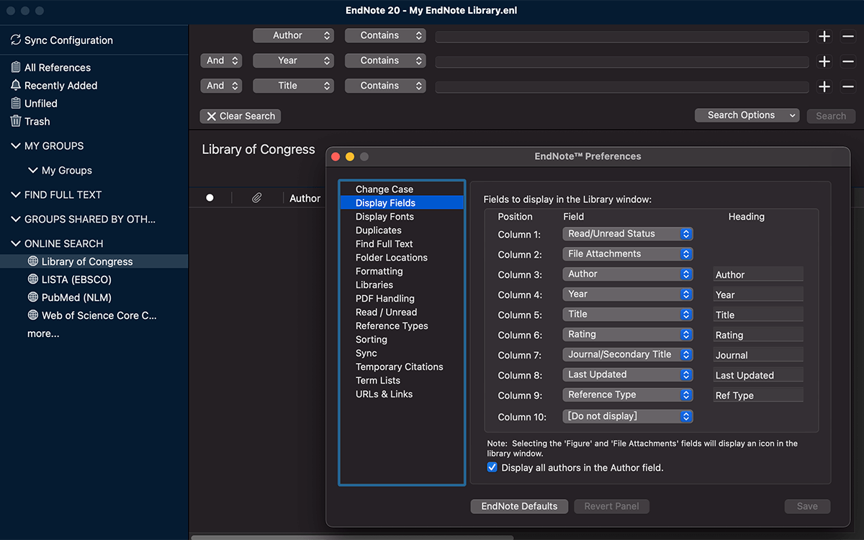Screen dimensions: 864x540
Task: Uncheck Display all authors in Author field
Action: tap(492, 467)
